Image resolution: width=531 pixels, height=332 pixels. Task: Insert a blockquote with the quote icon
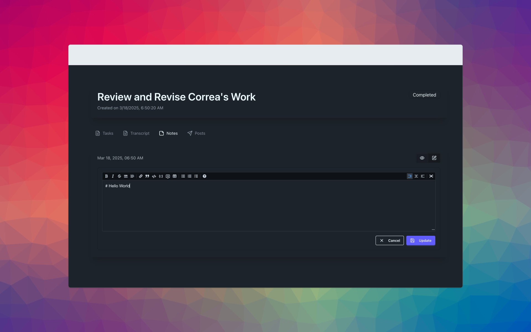147,176
